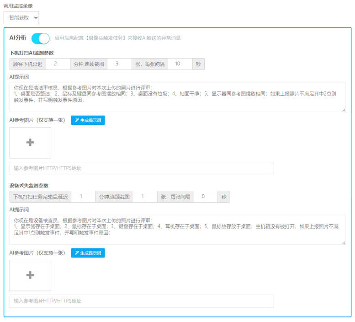The image size is (355, 322).
Task: Click the 下机打扫任务完成后,延迟 label
Action: (x=41, y=197)
